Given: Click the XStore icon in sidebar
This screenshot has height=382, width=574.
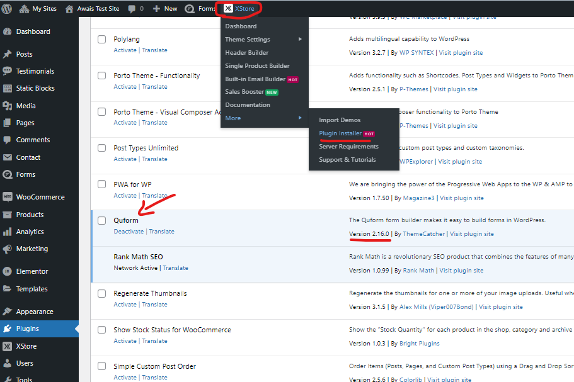Looking at the screenshot, I should tap(8, 346).
